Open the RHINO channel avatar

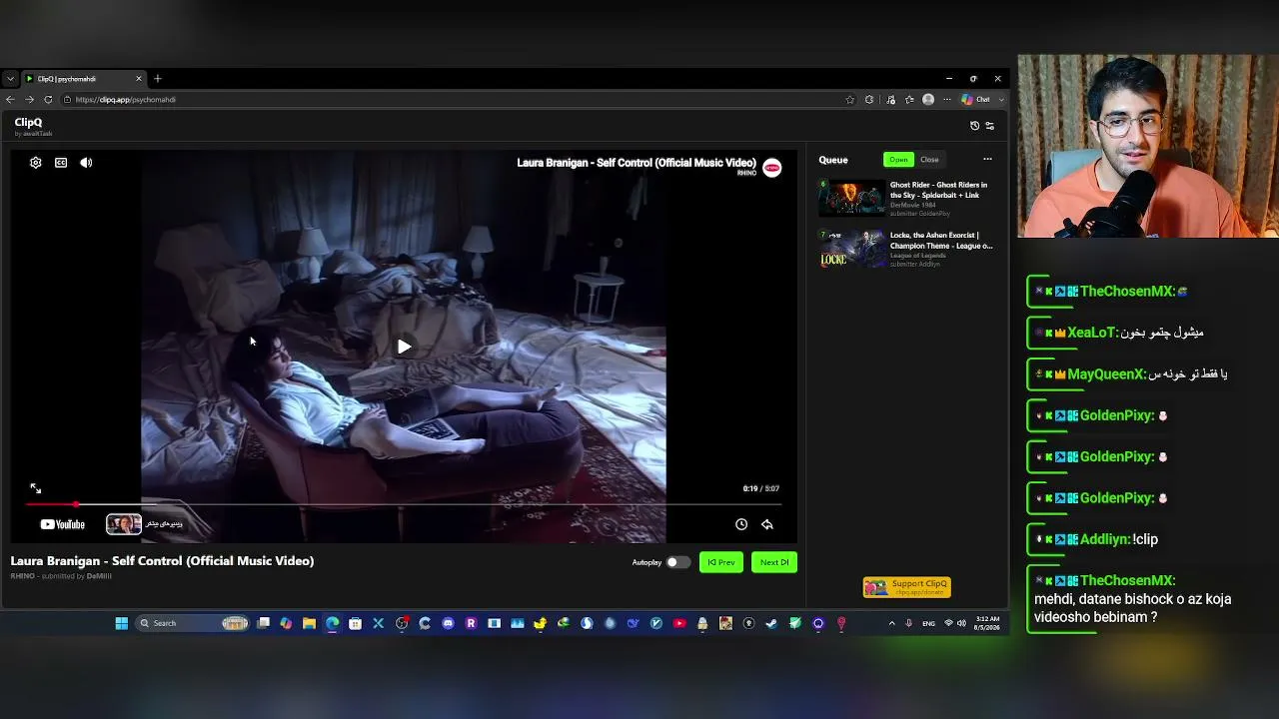coord(772,168)
